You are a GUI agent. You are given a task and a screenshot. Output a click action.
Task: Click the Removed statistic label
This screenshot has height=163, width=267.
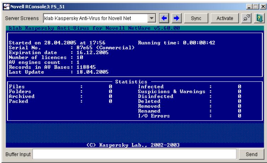[x=149, y=106]
